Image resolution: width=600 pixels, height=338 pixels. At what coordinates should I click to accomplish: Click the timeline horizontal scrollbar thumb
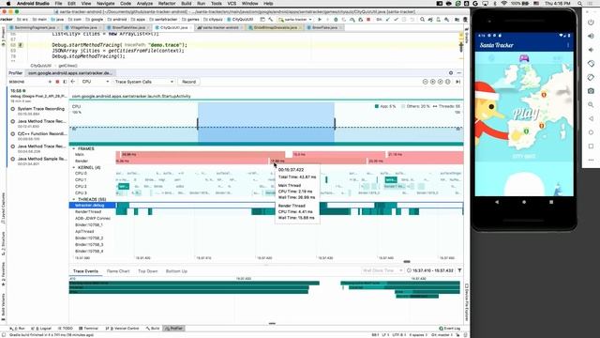407,262
